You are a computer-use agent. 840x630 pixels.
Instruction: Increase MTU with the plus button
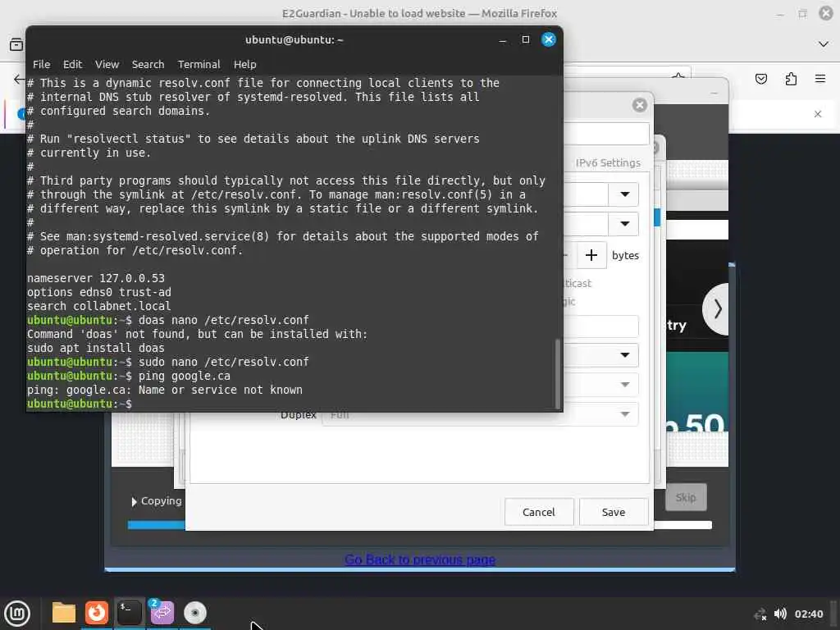(591, 255)
